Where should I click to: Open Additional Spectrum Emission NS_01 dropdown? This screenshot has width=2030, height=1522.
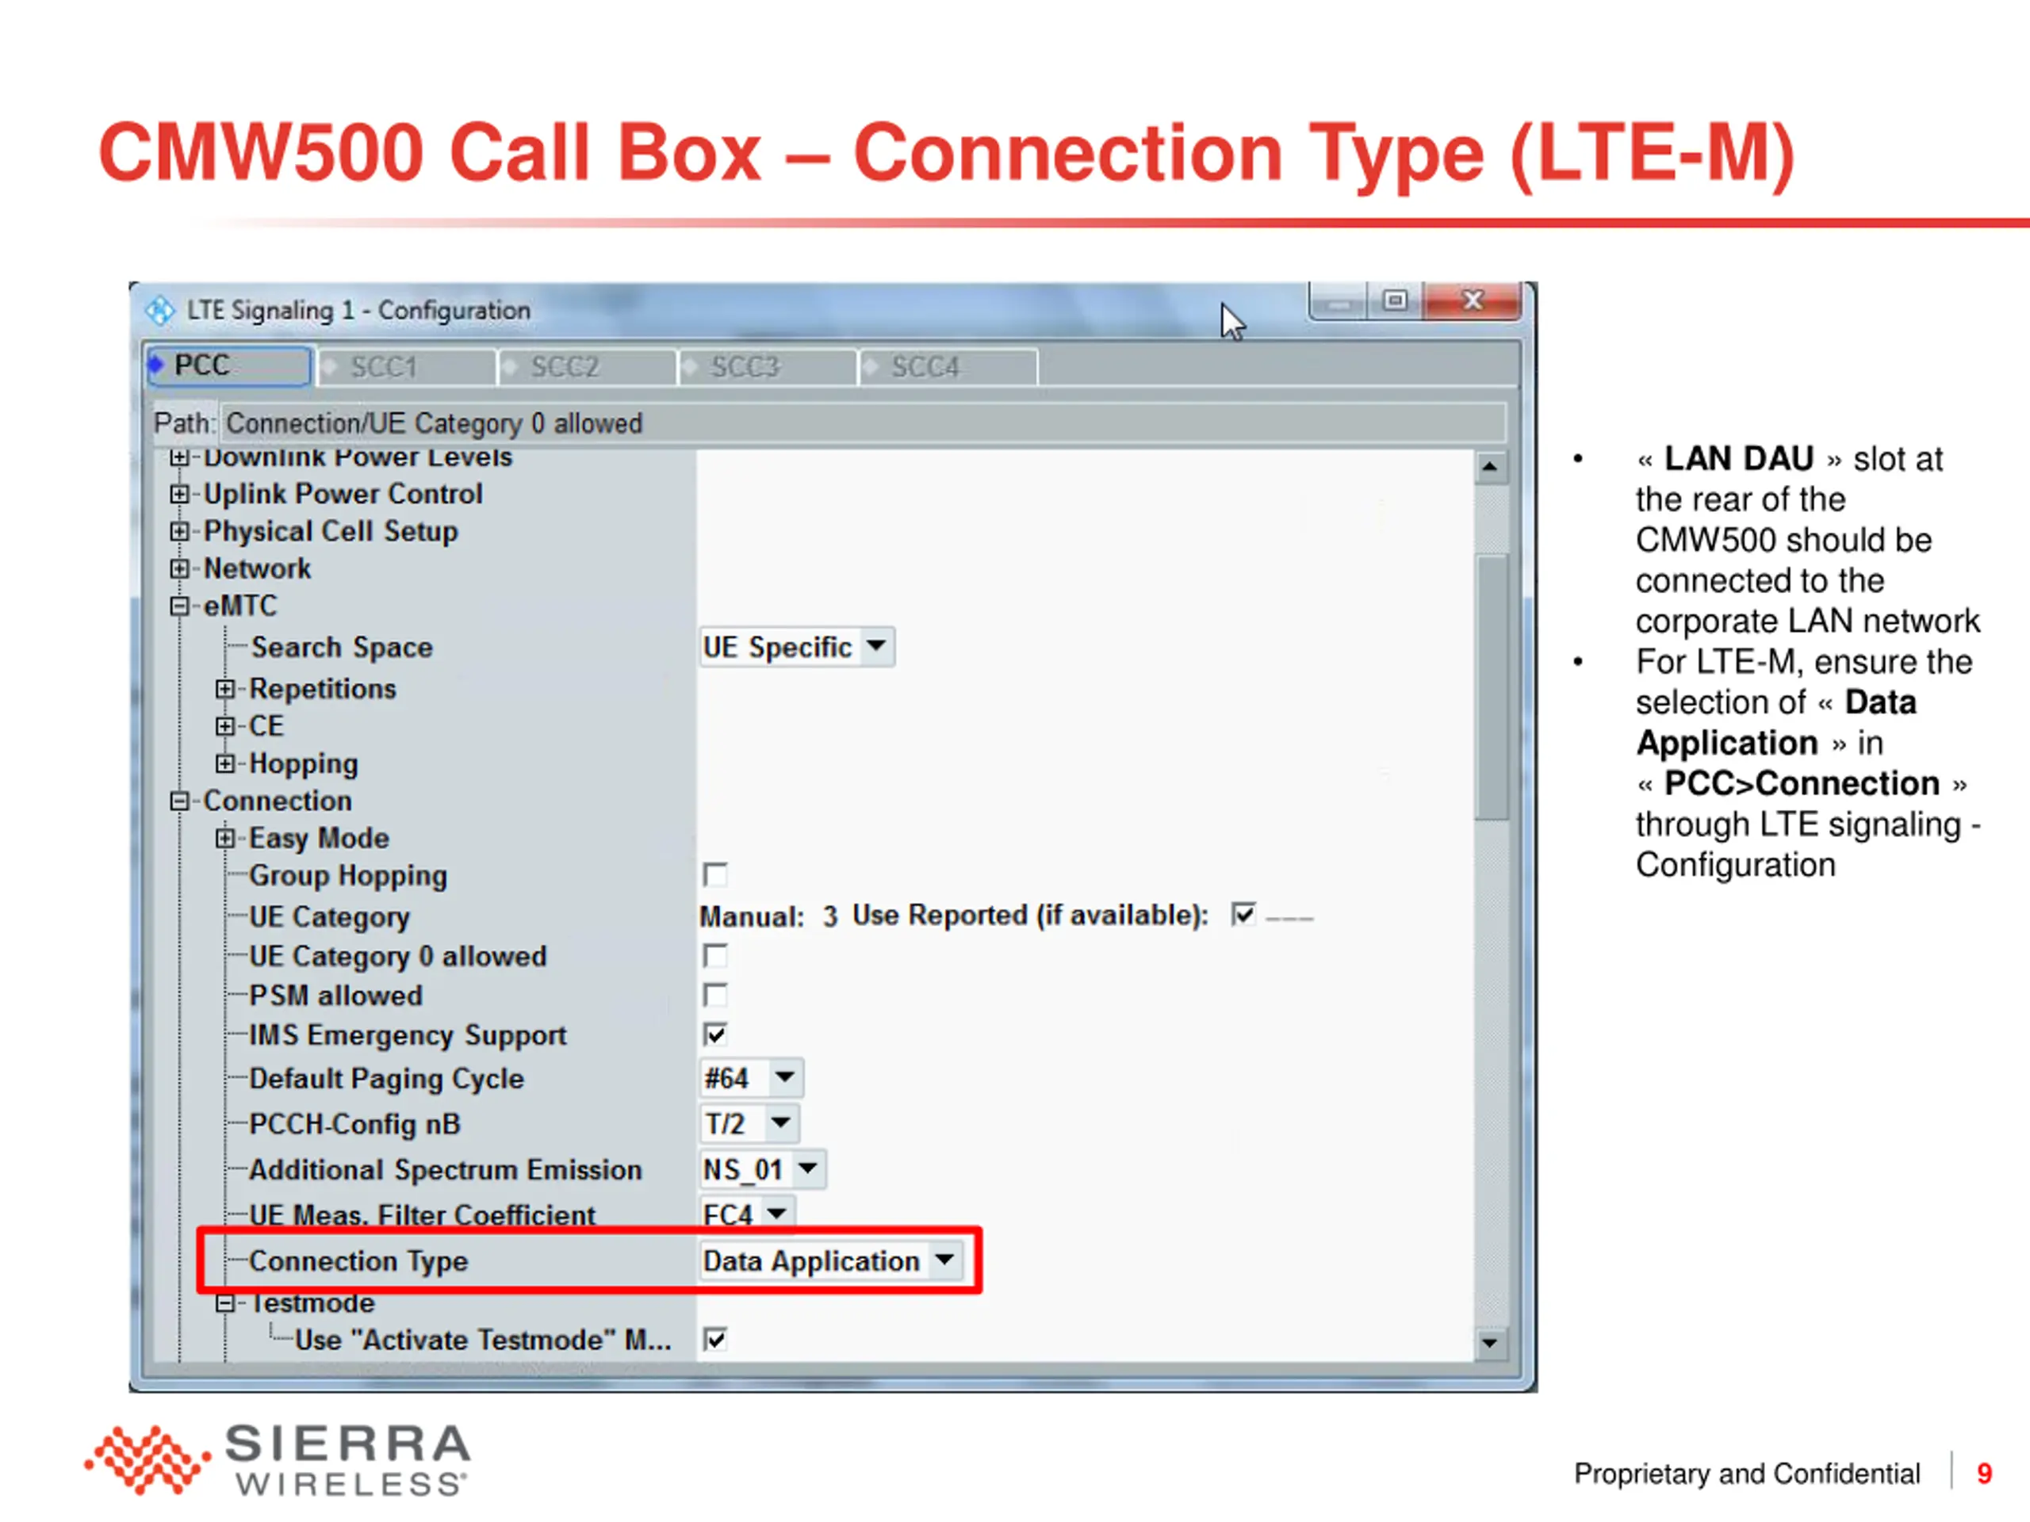click(762, 1170)
